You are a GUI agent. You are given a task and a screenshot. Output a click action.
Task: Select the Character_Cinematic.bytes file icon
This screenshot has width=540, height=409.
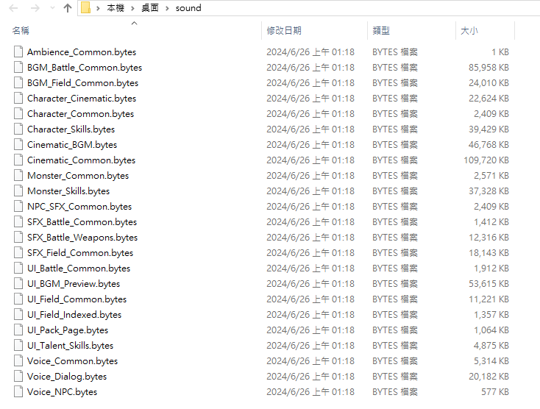point(18,98)
